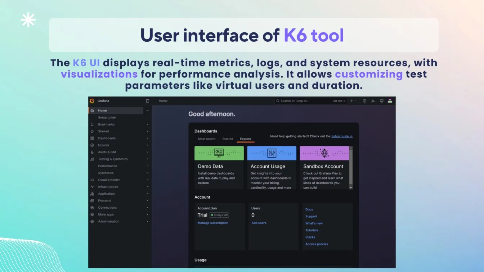484x272 pixels.
Task: Click the Sandbox Account card title
Action: pyautogui.click(x=323, y=167)
